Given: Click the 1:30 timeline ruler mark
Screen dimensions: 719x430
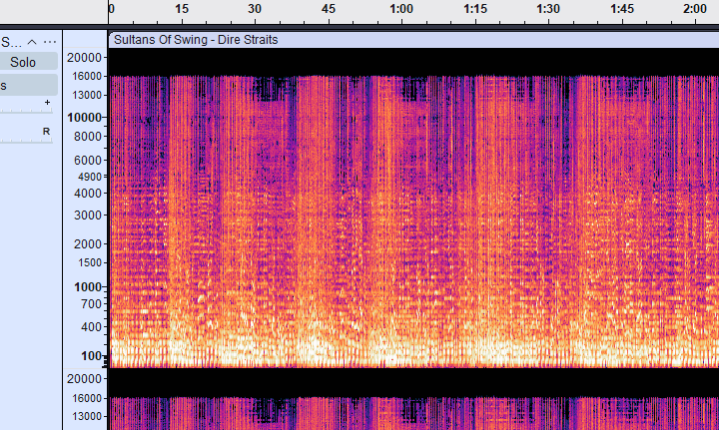Looking at the screenshot, I should [548, 10].
